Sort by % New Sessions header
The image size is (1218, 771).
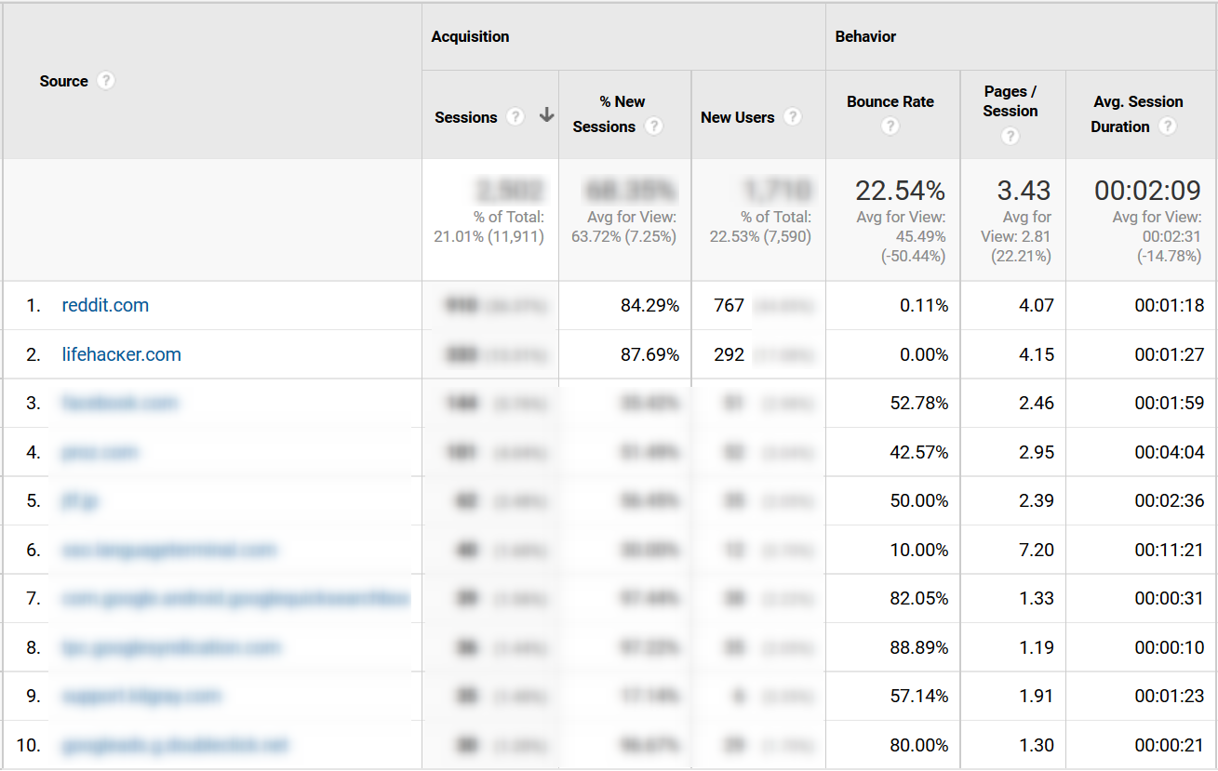point(622,101)
